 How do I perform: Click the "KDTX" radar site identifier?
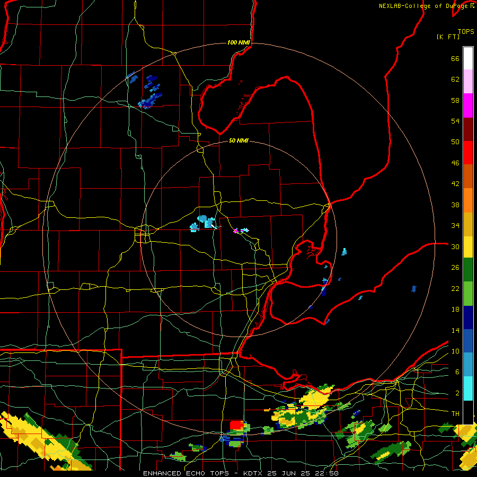coord(253,473)
